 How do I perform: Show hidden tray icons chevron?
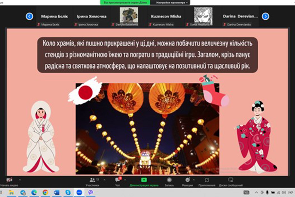(x=256, y=192)
